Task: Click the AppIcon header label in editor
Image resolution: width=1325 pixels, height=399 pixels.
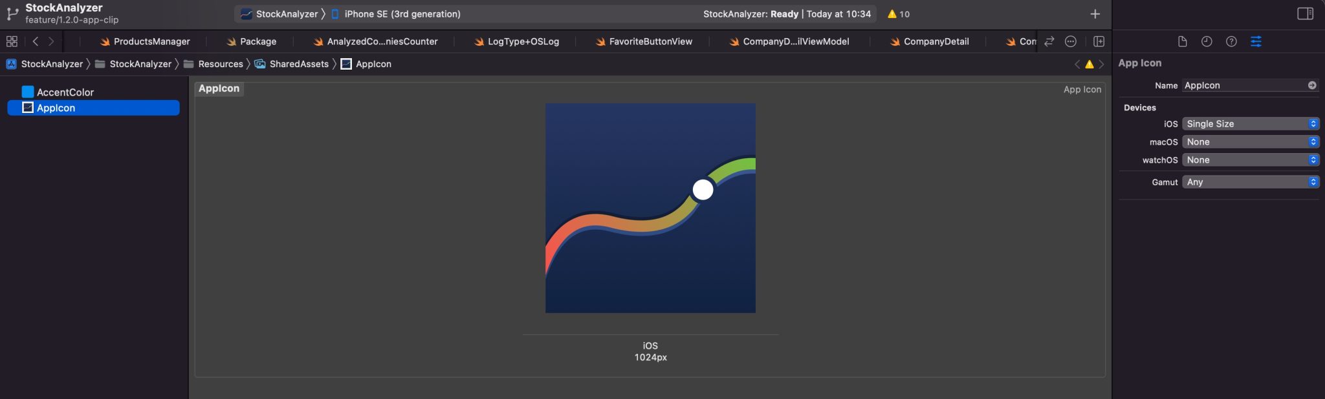Action: coord(219,88)
